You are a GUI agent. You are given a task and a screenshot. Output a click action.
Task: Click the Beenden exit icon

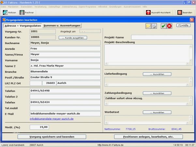point(184,12)
